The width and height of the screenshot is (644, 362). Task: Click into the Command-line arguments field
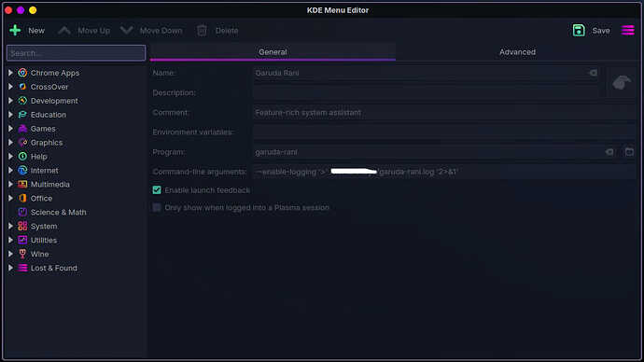444,172
